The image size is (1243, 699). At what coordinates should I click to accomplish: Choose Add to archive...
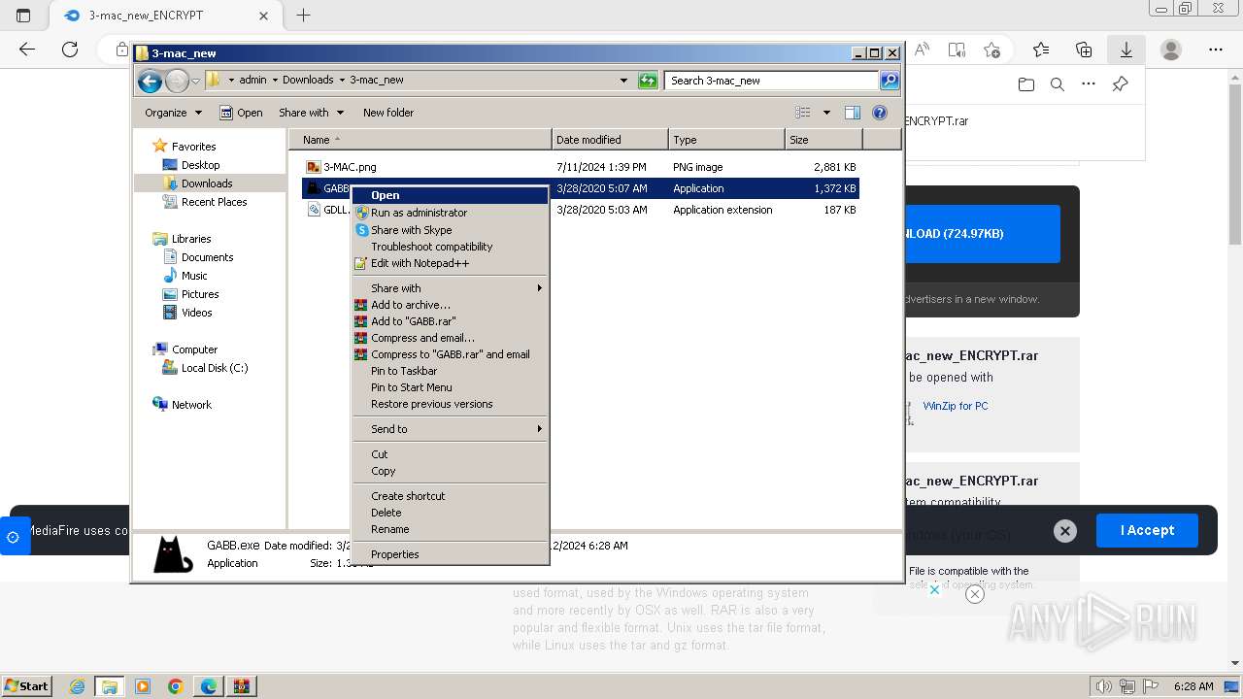click(451, 305)
